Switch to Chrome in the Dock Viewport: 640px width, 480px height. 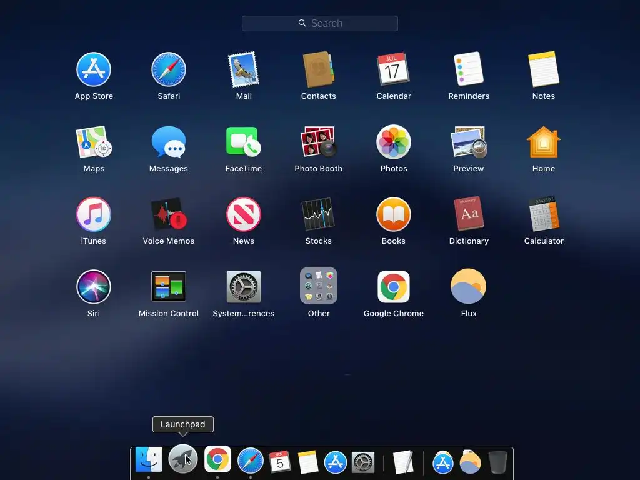(217, 459)
